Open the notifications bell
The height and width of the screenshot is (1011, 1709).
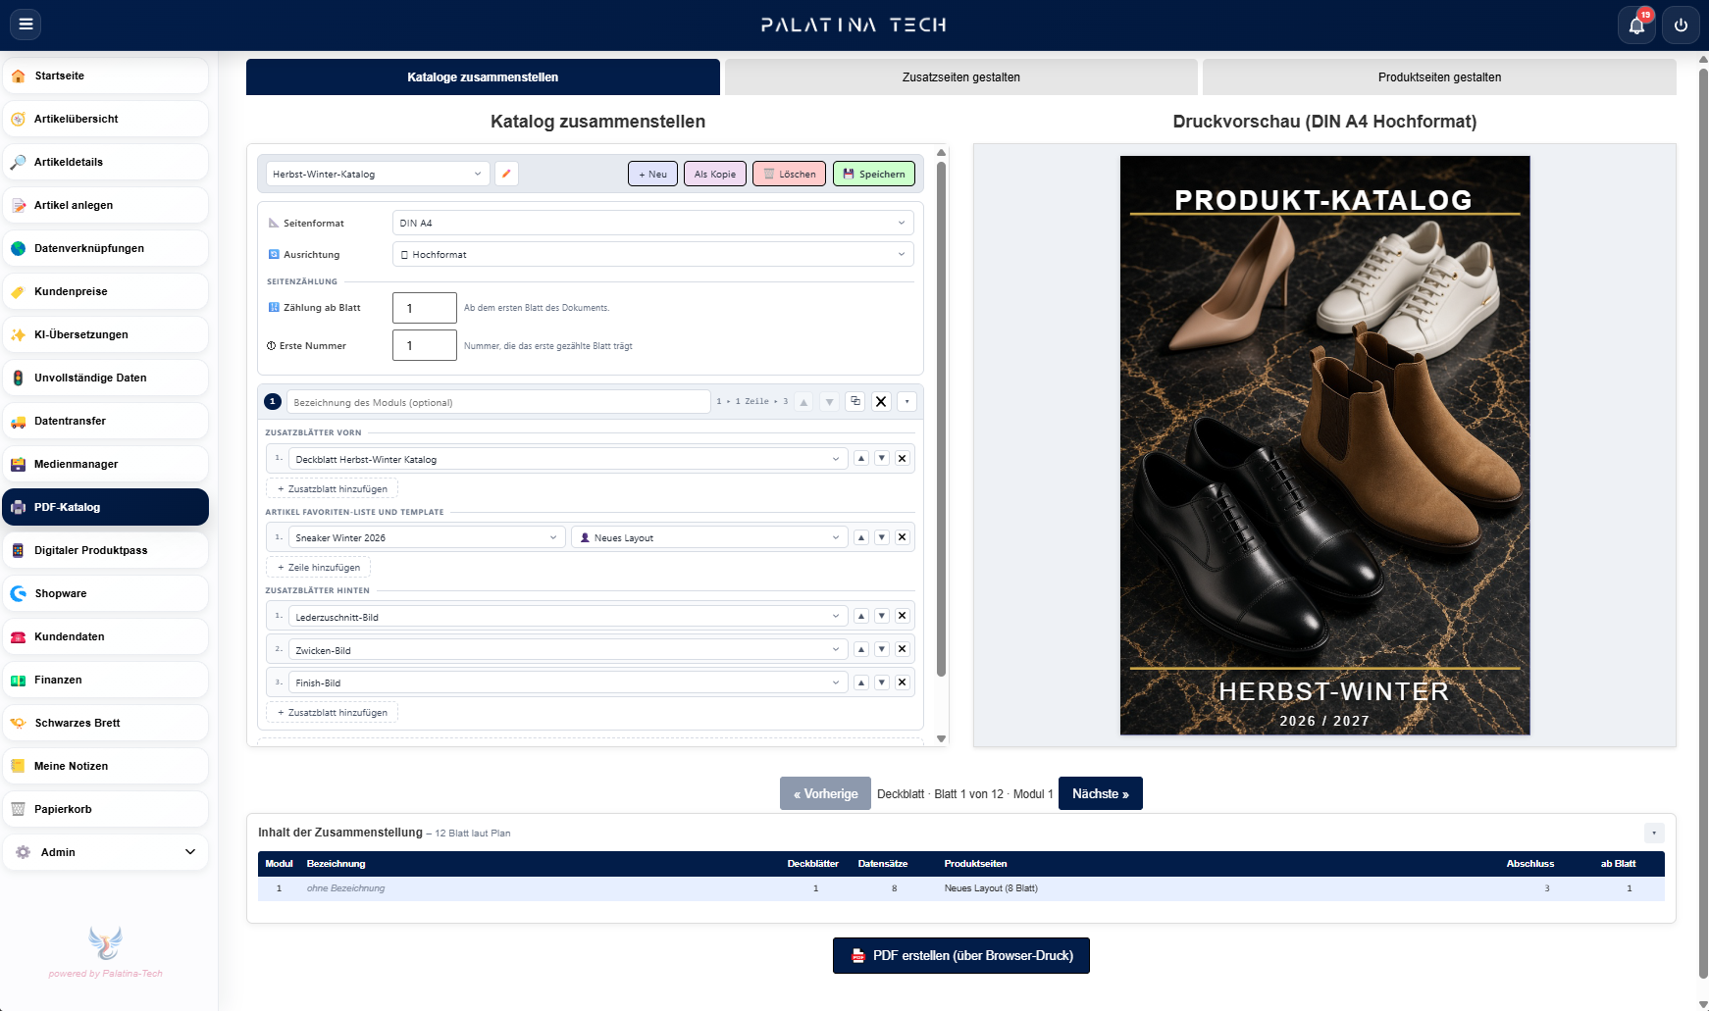click(1636, 25)
